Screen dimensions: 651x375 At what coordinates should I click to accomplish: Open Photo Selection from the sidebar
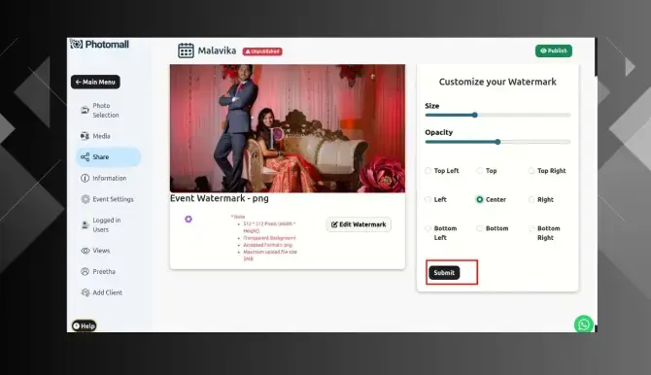point(109,110)
